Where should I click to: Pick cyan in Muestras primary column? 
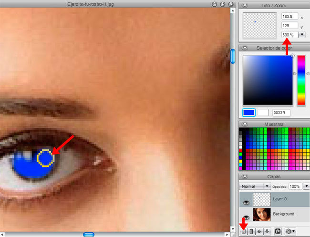click(x=240, y=165)
